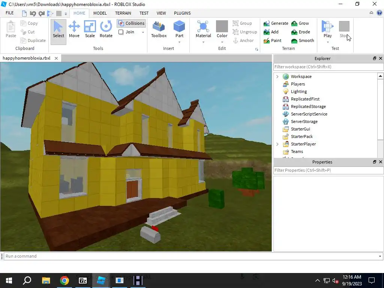
Task: Open the Toolbox
Action: coord(159,29)
